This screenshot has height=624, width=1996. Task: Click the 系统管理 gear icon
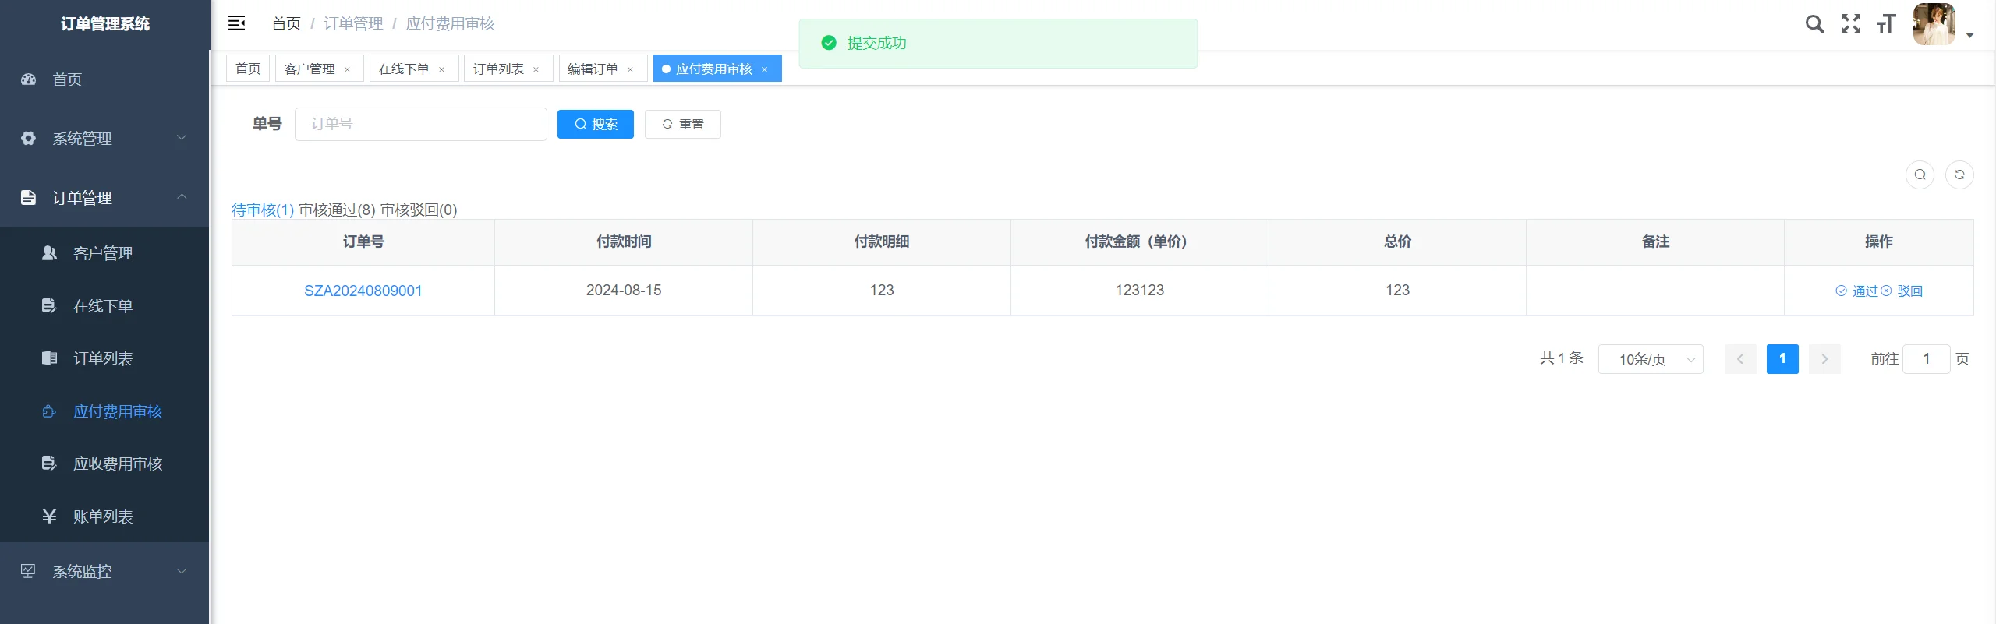click(x=29, y=139)
